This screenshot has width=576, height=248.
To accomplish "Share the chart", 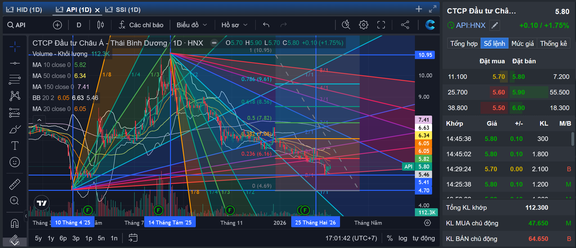I will pyautogui.click(x=405, y=25).
